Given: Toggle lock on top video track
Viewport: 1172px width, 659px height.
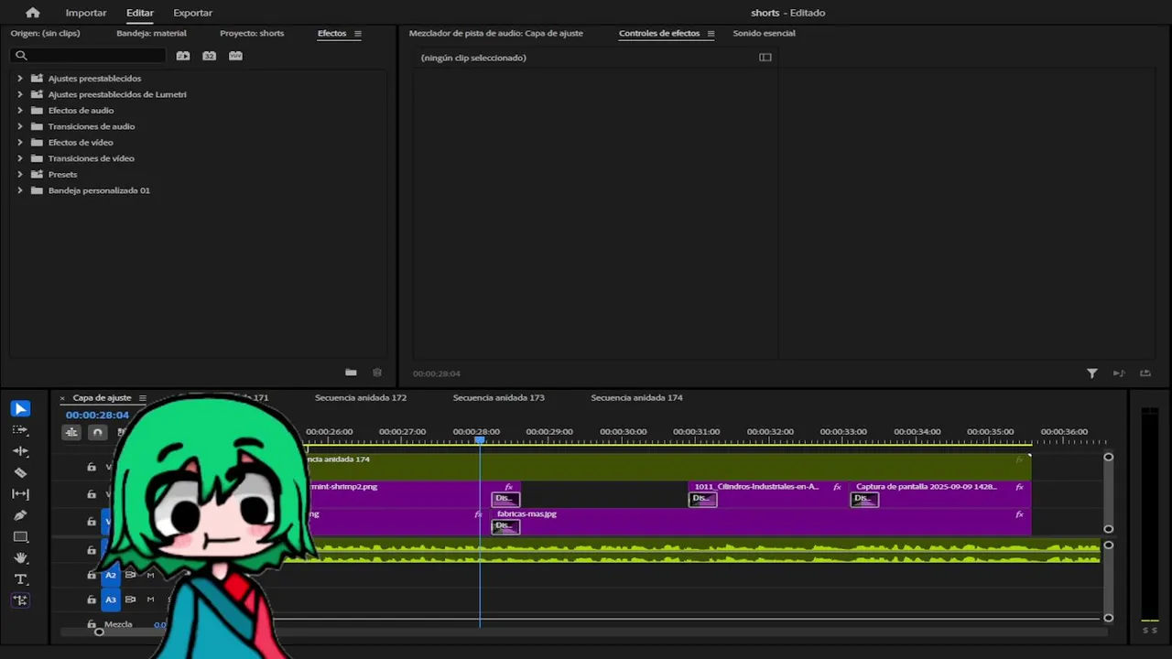Looking at the screenshot, I should point(91,467).
